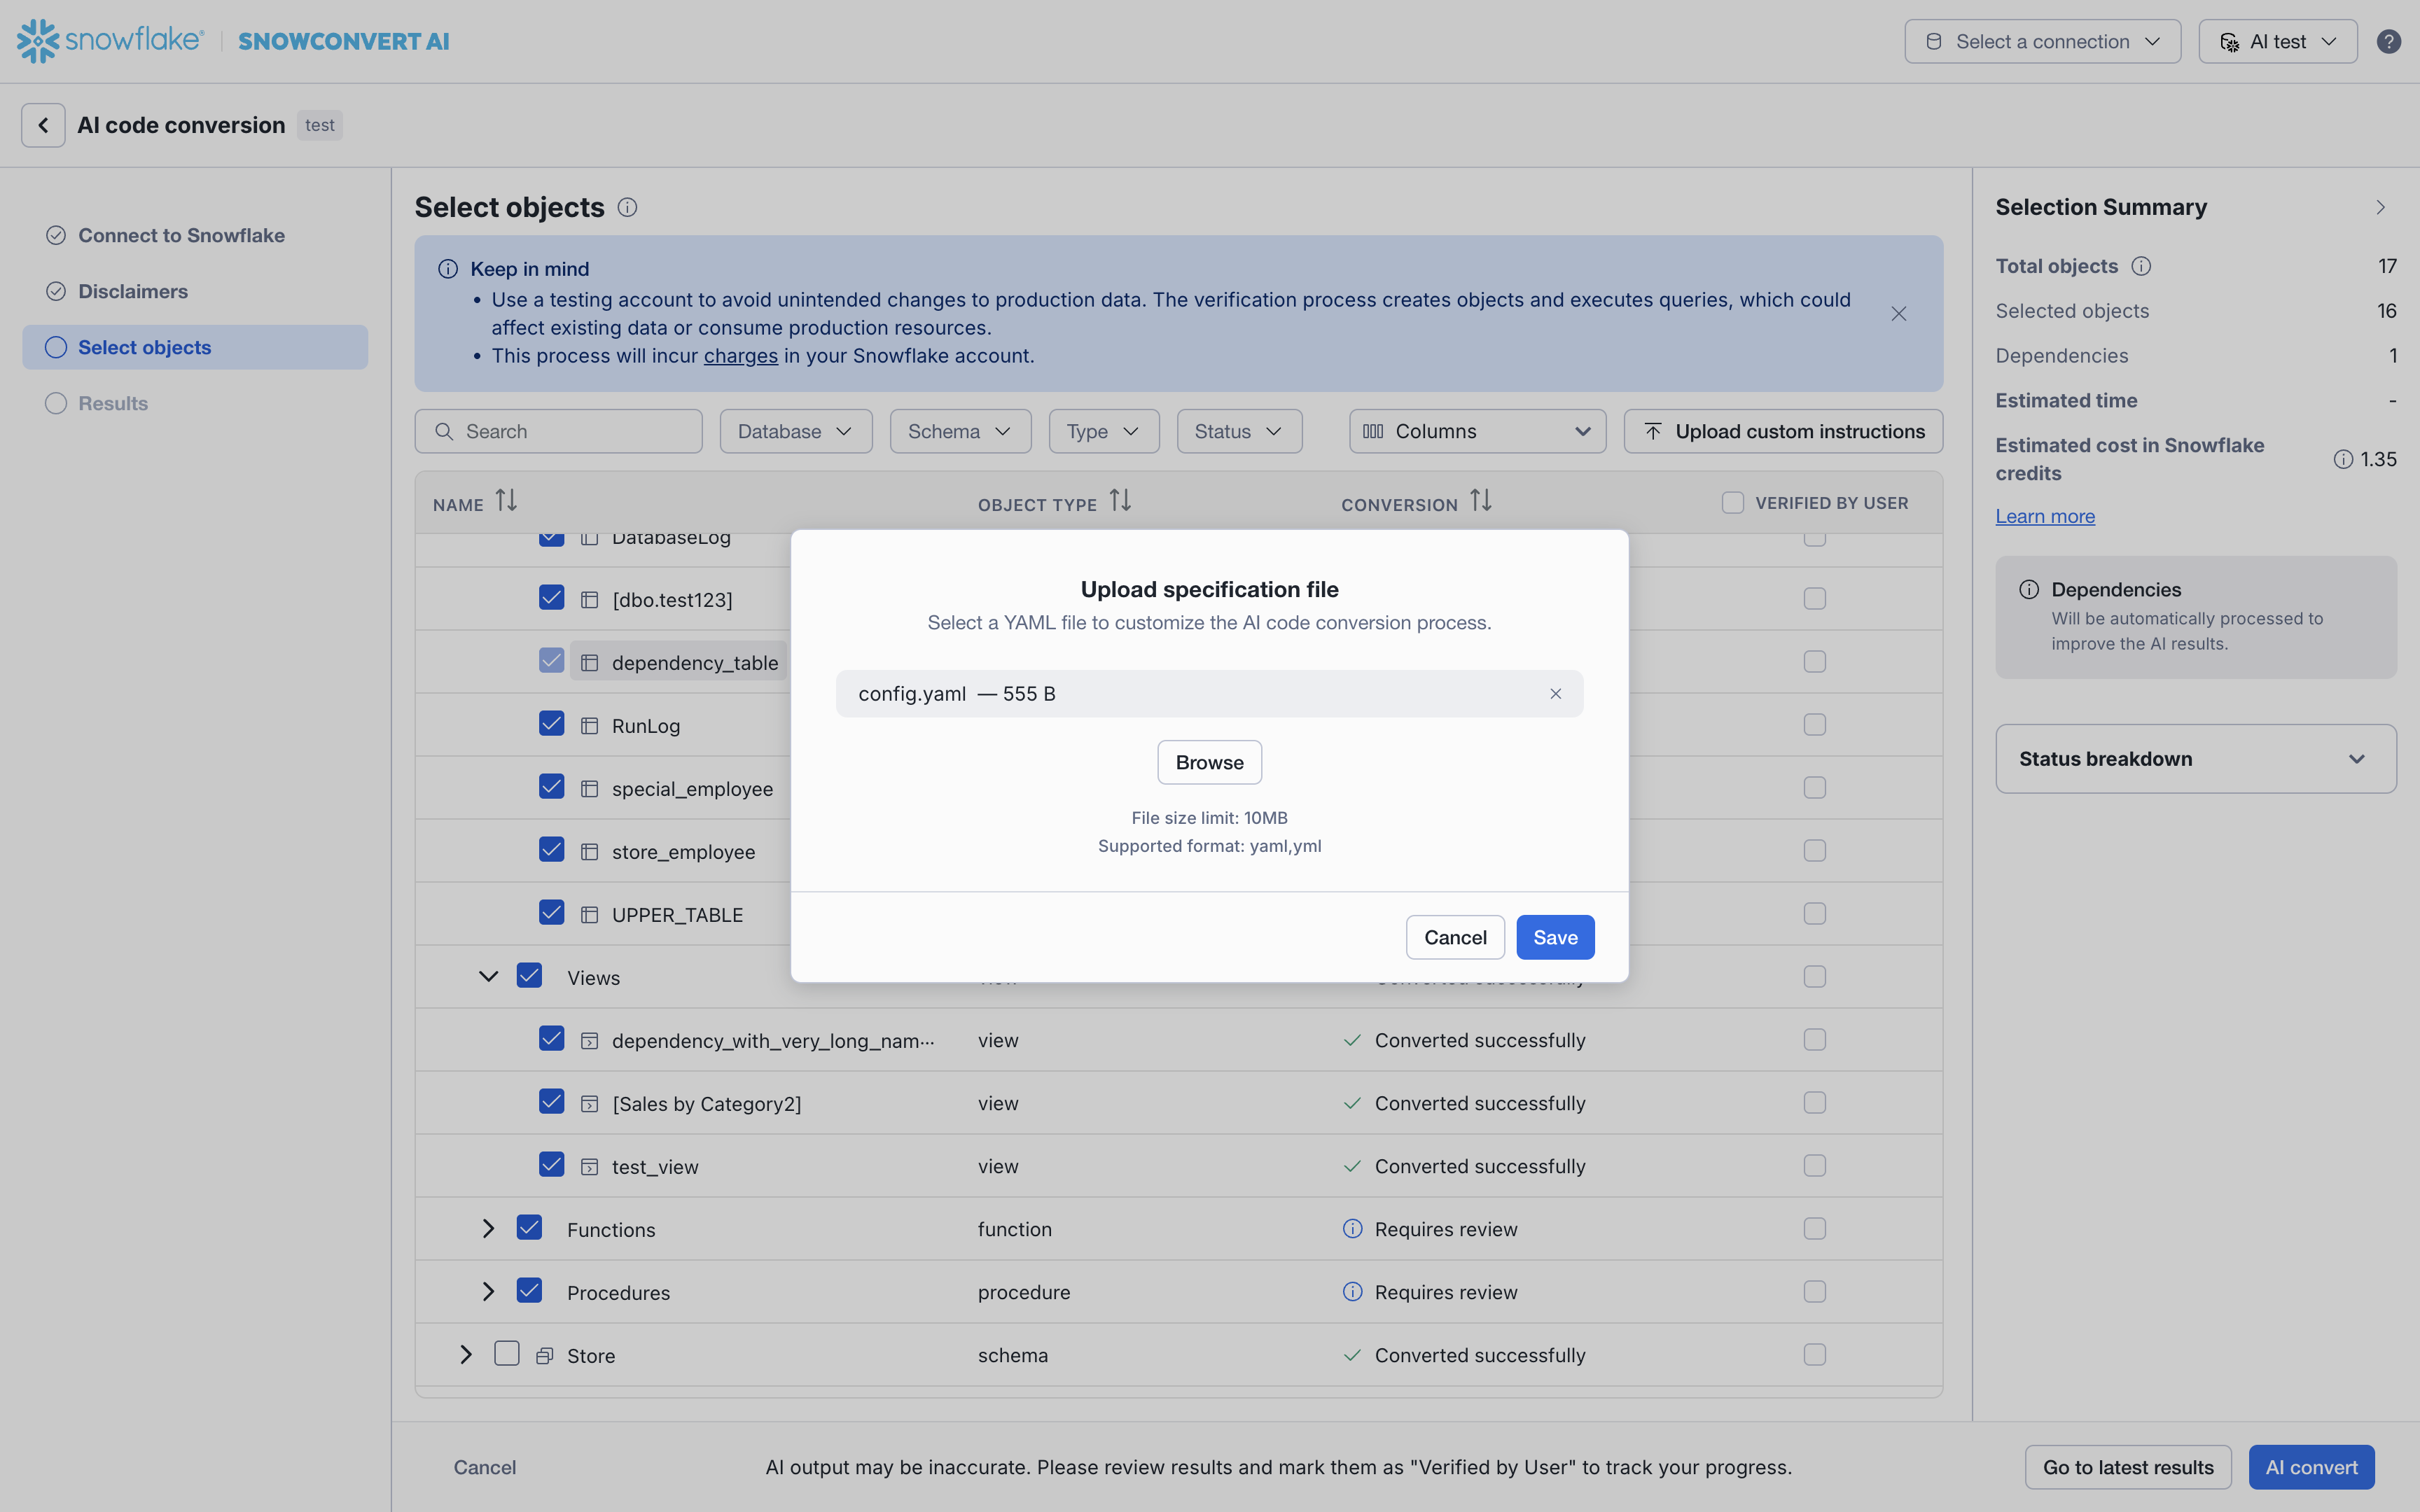This screenshot has height=1512, width=2420.
Task: Click the info icon next to Select objects
Action: tap(627, 208)
